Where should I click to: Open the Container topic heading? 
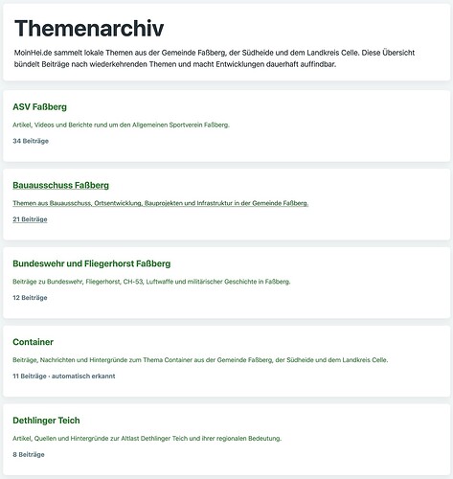click(x=33, y=342)
